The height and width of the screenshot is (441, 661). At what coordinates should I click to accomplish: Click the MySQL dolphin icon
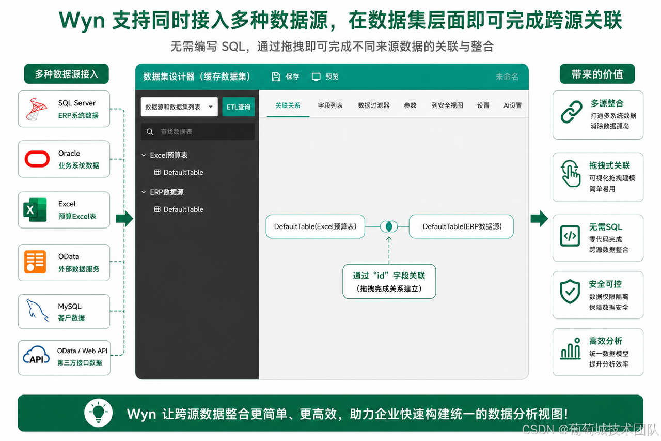pyautogui.click(x=38, y=311)
